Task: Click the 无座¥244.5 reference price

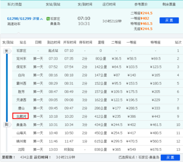Action: pos(143,29)
